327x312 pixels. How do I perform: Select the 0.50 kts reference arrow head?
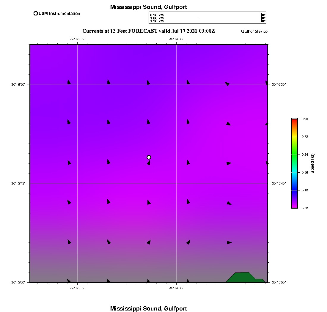pyautogui.click(x=263, y=15)
